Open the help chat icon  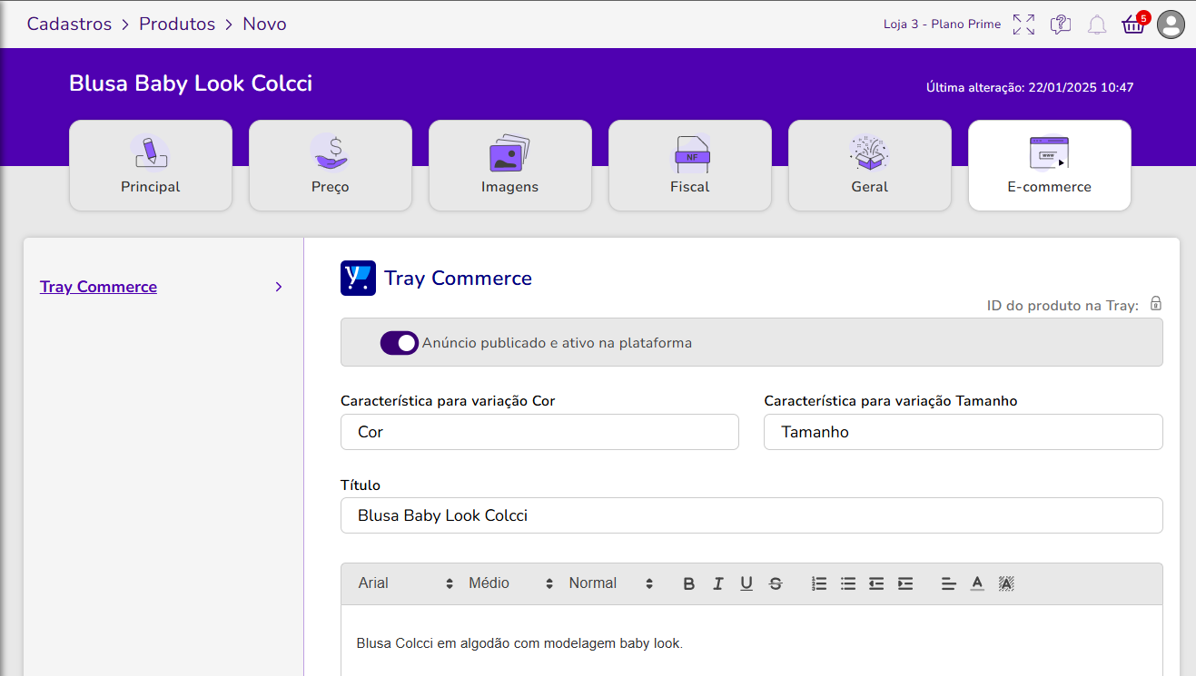[1060, 24]
